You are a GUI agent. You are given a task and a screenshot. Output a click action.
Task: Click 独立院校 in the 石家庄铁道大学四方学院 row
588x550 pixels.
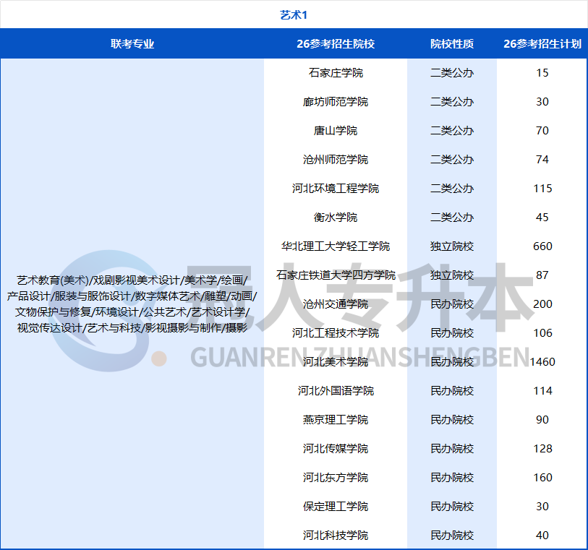pyautogui.click(x=452, y=275)
